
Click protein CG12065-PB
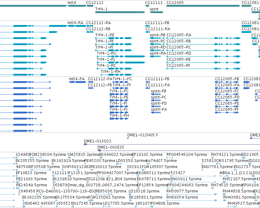[x=227, y=82]
